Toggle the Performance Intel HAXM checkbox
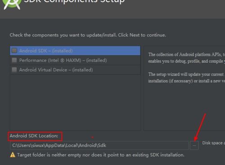Image resolution: width=225 pixels, height=165 pixels. [14, 60]
